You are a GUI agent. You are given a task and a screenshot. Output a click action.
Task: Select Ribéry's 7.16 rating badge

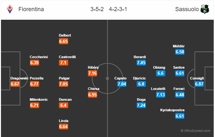93,73
